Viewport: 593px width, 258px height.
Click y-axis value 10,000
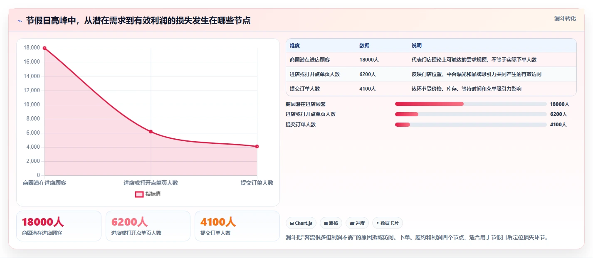point(32,105)
